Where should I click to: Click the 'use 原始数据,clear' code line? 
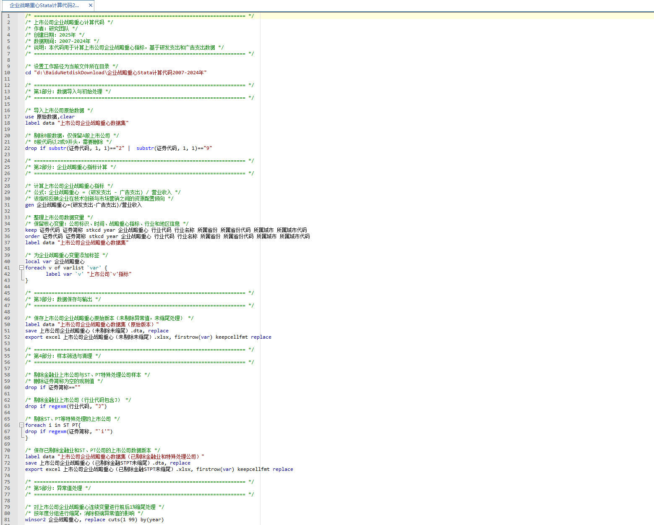pos(50,117)
